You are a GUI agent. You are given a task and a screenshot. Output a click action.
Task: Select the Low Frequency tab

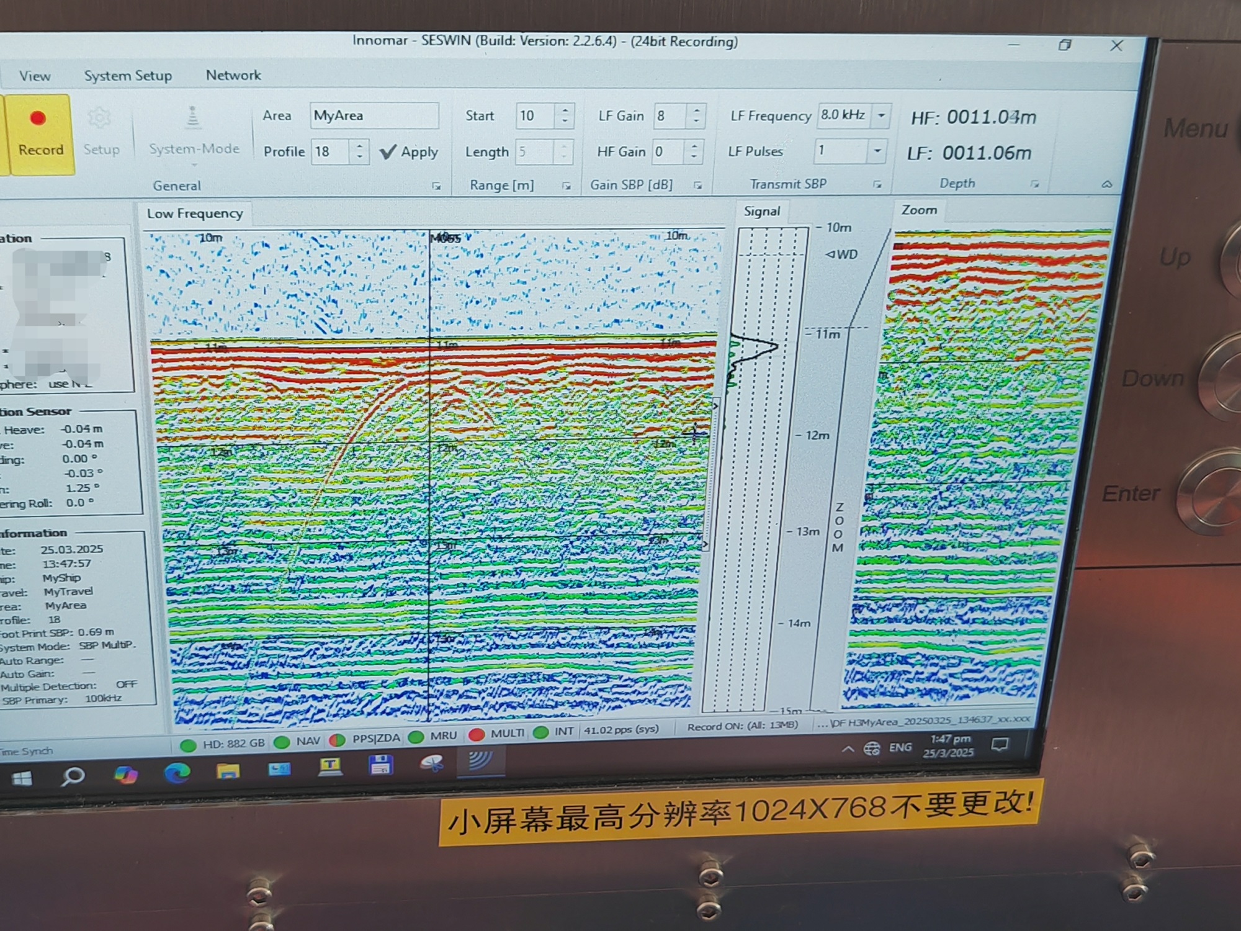(195, 214)
